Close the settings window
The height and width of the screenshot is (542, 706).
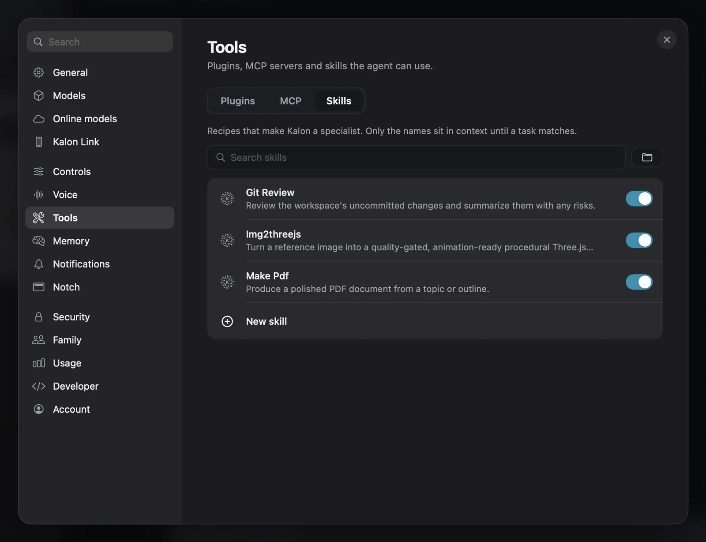[x=667, y=40]
